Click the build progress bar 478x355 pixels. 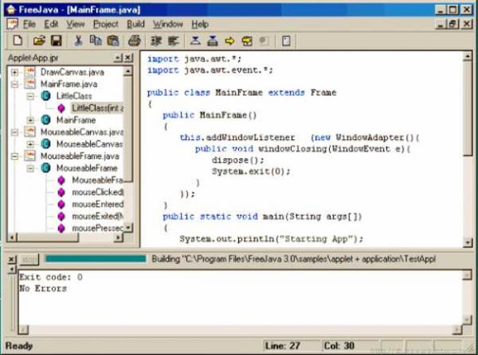pos(96,259)
